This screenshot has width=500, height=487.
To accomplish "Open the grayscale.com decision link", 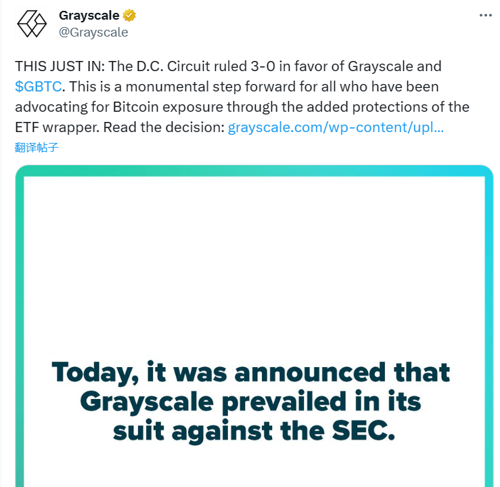I will coord(336,127).
